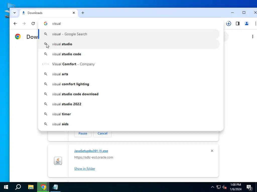
Task: Open the downloads bubble icon in toolbar
Action: point(229,23)
